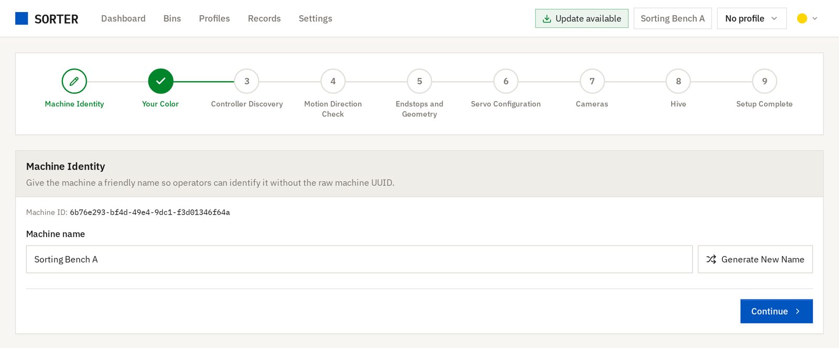
Task: Click the Controller Discovery step label
Action: pos(247,104)
